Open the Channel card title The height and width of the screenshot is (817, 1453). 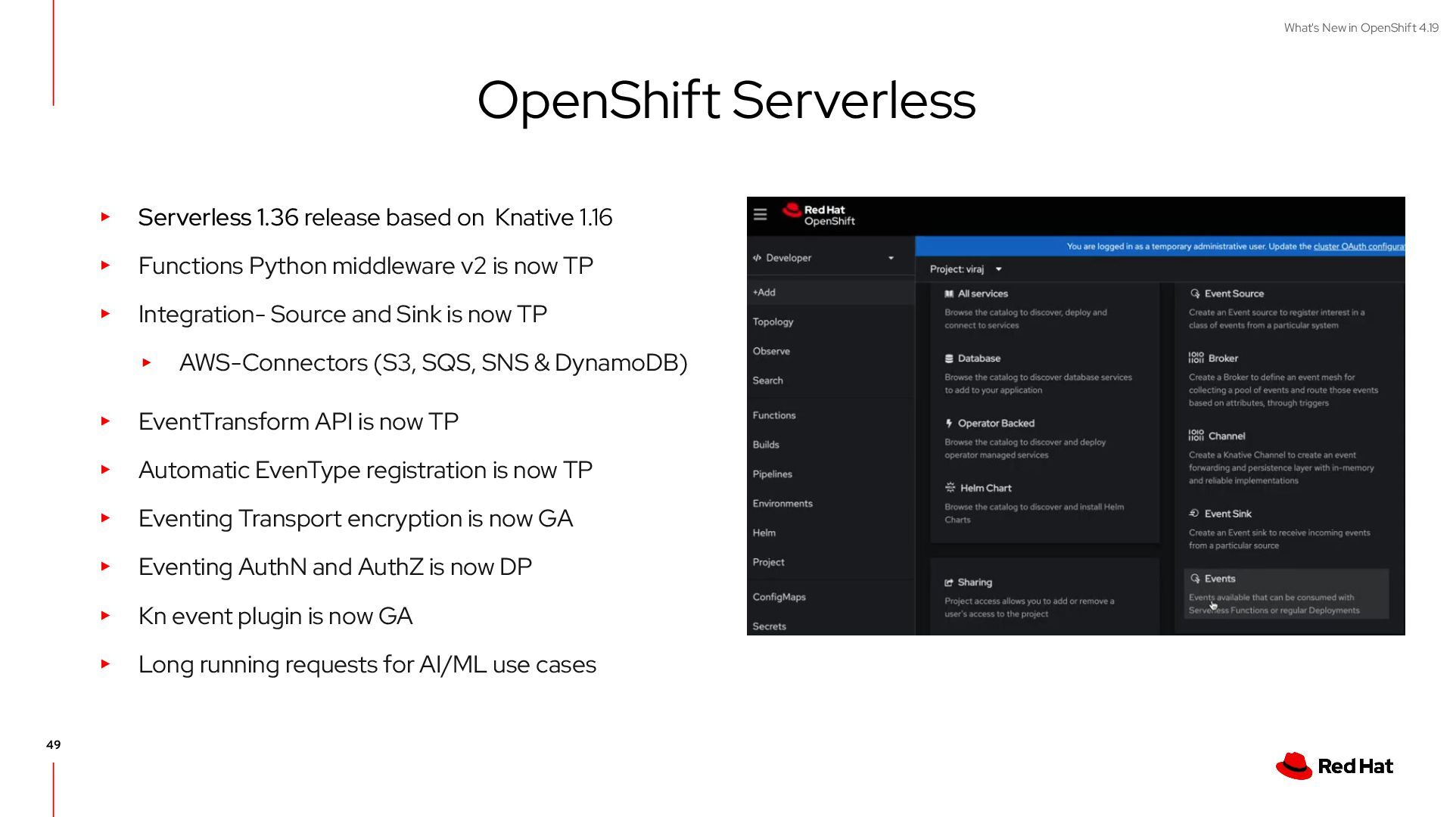click(1227, 436)
